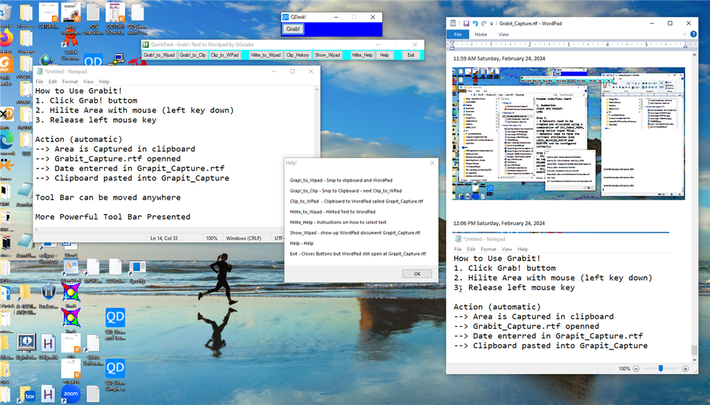Click the Grab! button in QDesk window
710x405 pixels.
click(293, 29)
